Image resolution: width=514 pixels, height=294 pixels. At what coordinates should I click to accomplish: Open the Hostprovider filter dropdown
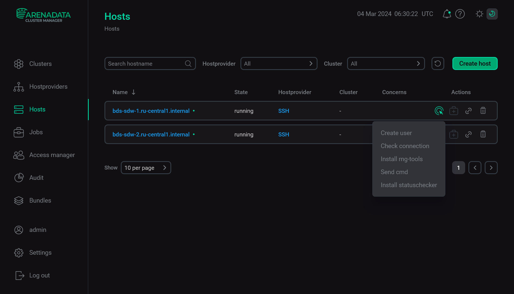tap(279, 63)
